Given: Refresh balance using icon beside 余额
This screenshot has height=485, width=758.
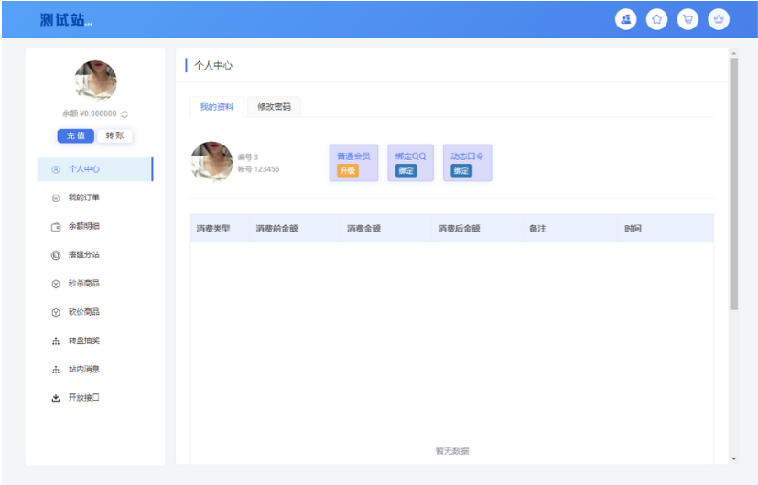Looking at the screenshot, I should tap(125, 114).
